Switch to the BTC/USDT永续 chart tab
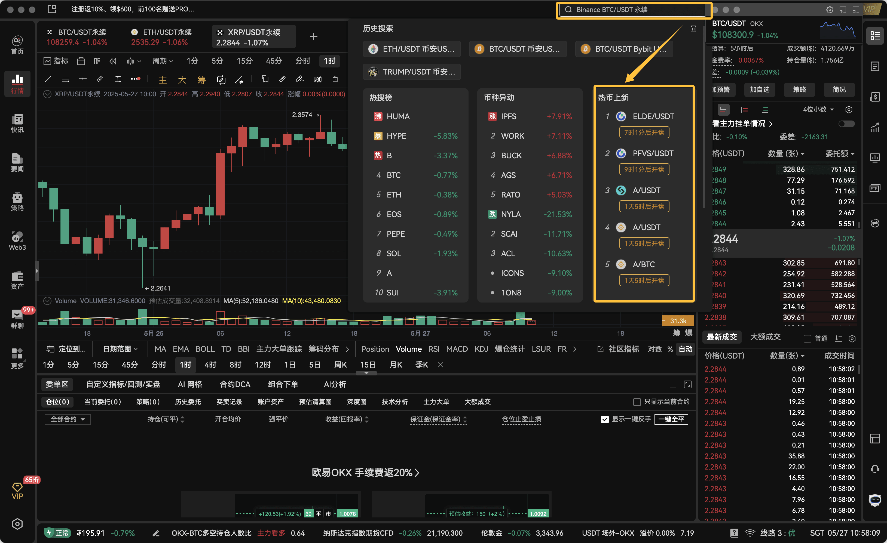887x543 pixels. coord(77,37)
